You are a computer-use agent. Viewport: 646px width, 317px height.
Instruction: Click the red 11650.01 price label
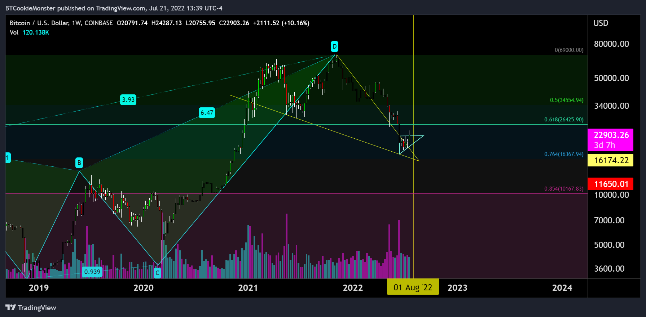pyautogui.click(x=610, y=184)
